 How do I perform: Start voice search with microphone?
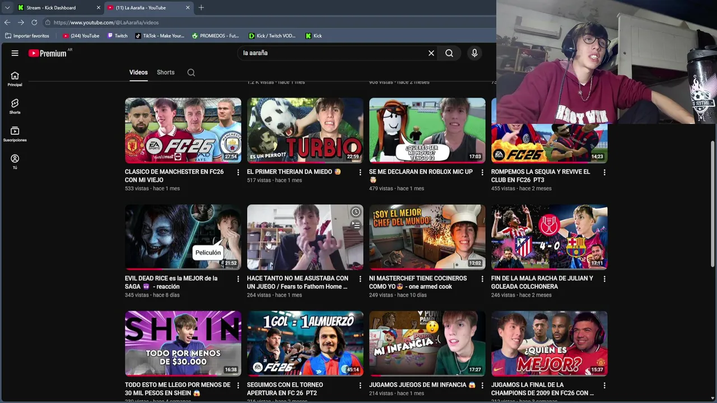tap(474, 53)
